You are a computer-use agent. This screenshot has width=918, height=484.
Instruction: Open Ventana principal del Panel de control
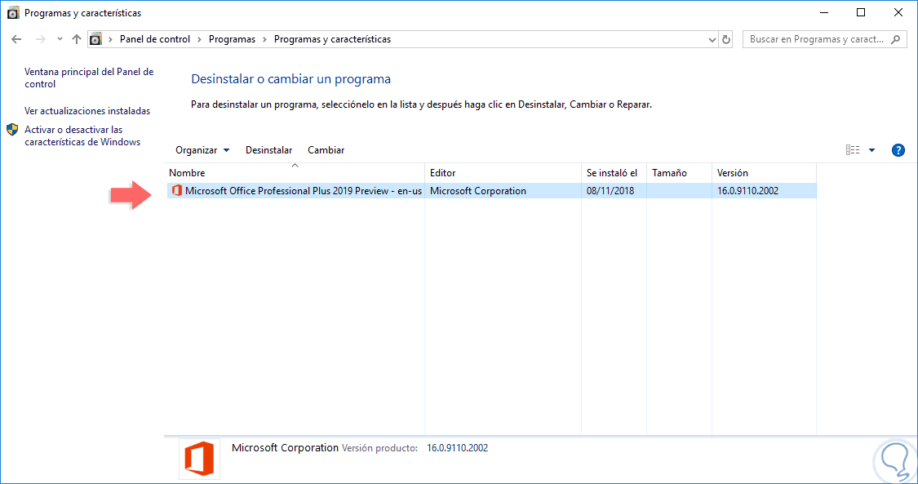point(89,78)
